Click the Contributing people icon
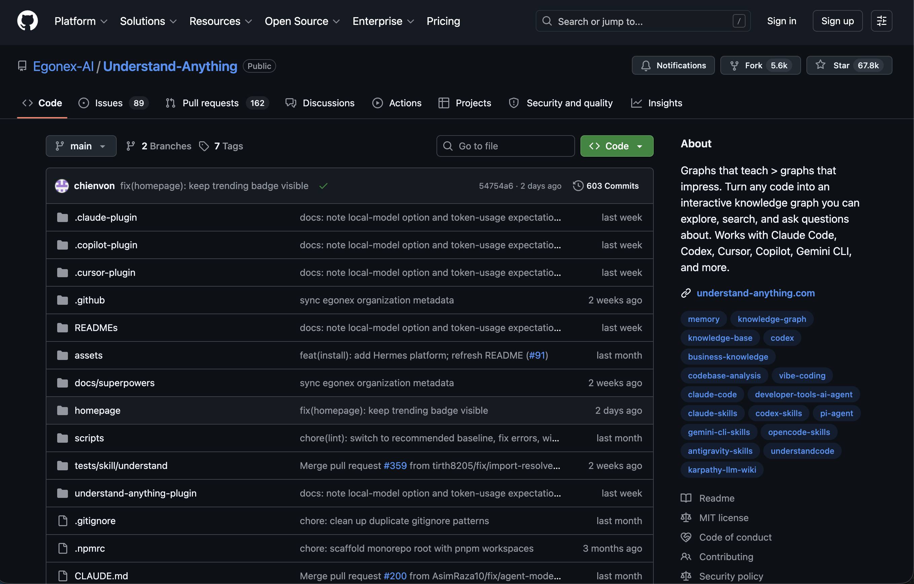This screenshot has width=914, height=584. [x=685, y=557]
